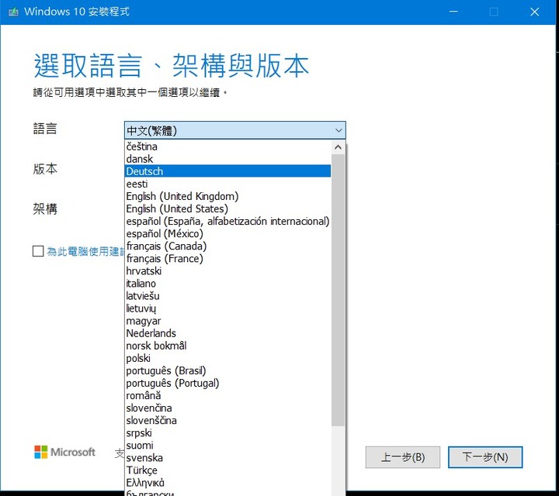Screen dimensions: 559x496
Task: Select română language option
Action: (x=228, y=396)
